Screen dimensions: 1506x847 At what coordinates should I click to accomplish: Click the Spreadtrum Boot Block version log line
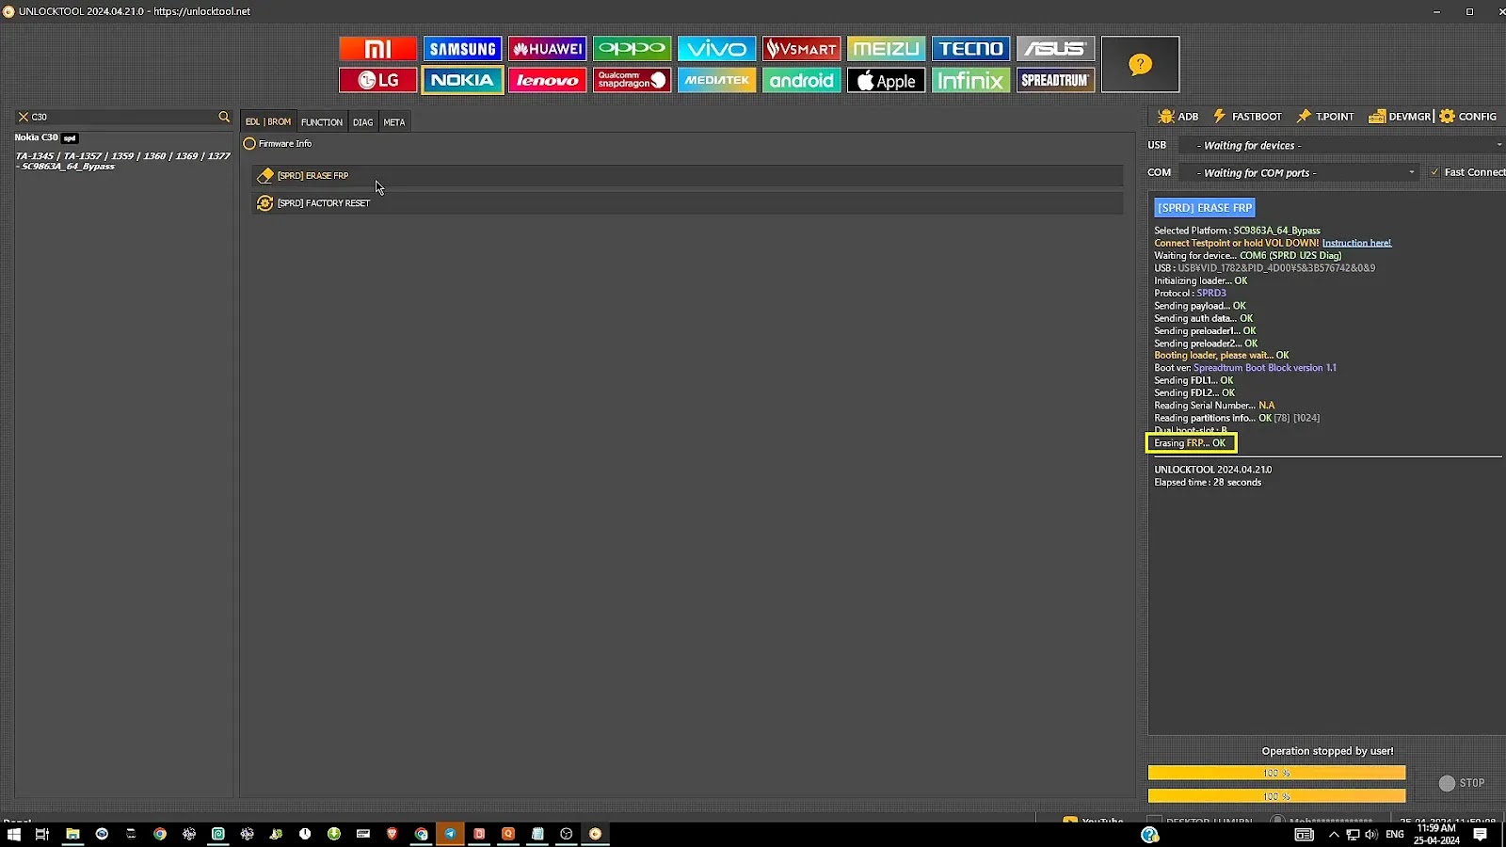click(1245, 368)
